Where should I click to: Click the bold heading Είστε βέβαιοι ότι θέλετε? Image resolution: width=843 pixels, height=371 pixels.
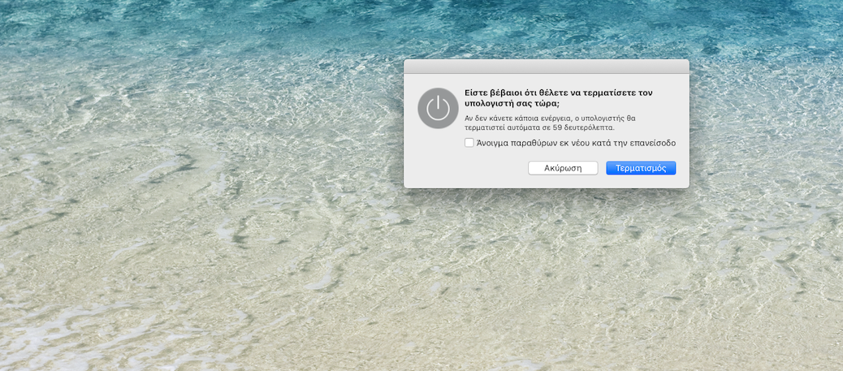(x=559, y=98)
